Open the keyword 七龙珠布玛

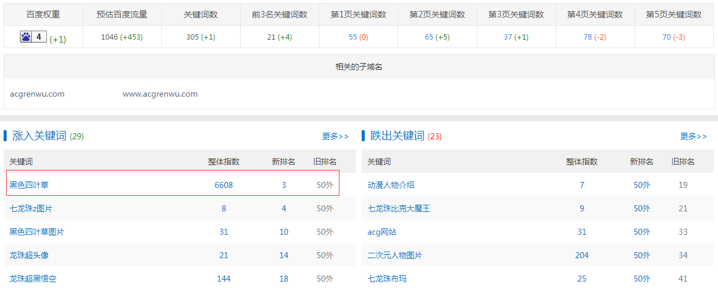pos(387,279)
